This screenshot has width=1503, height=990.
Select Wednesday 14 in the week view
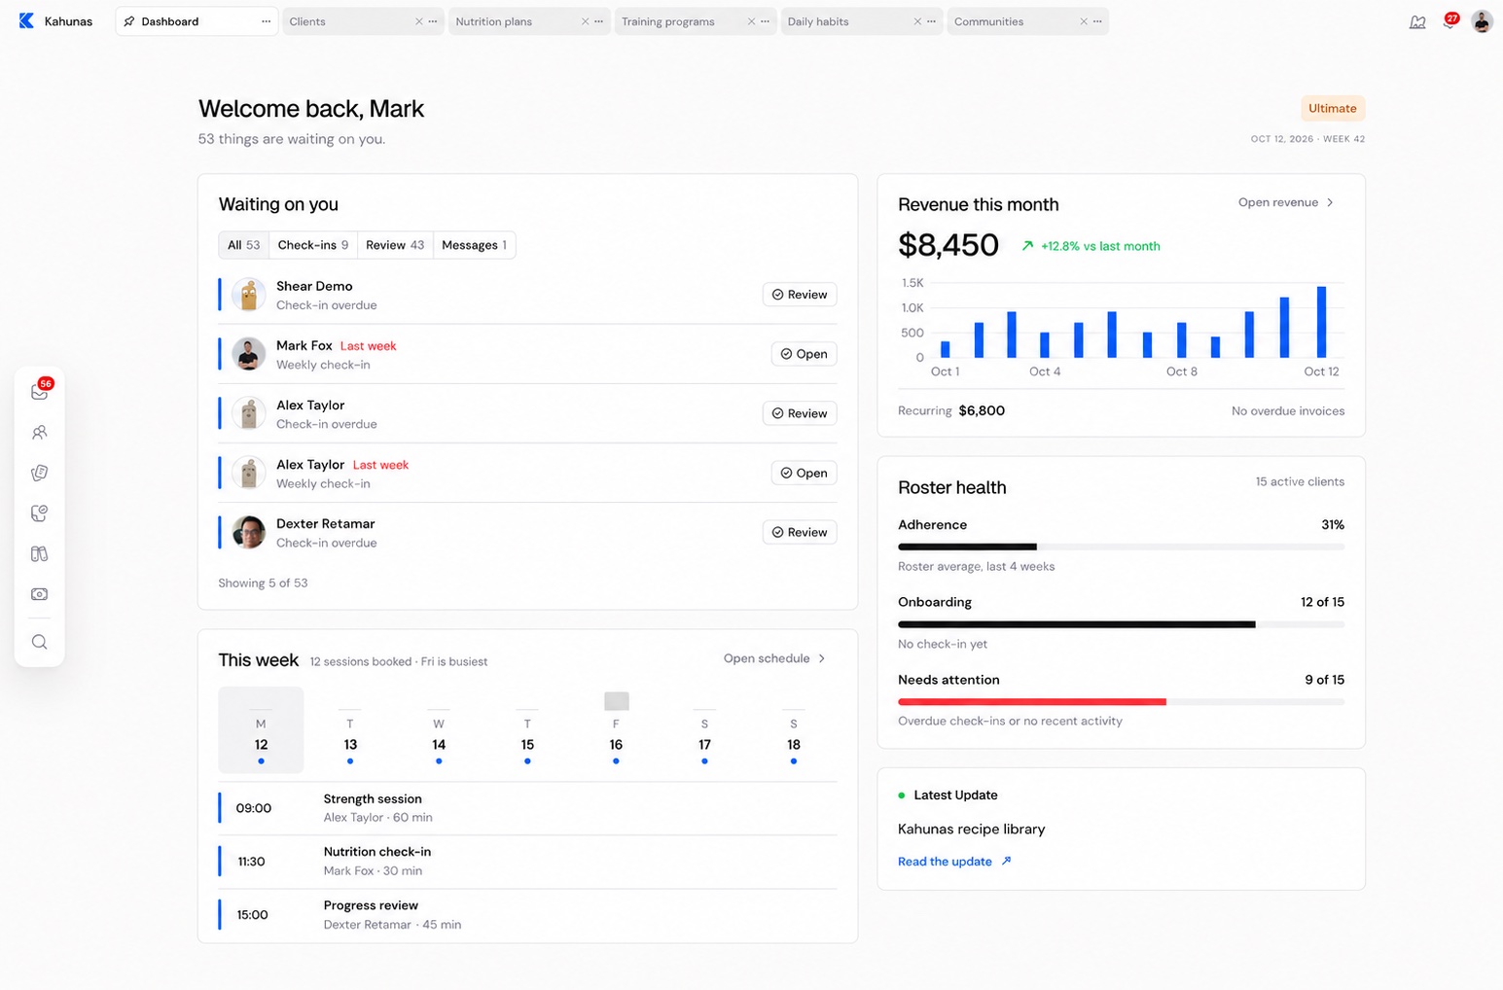[x=439, y=730]
